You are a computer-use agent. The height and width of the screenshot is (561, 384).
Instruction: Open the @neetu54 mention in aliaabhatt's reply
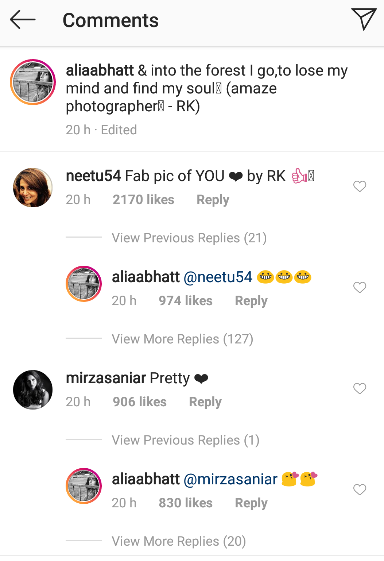[x=218, y=277]
